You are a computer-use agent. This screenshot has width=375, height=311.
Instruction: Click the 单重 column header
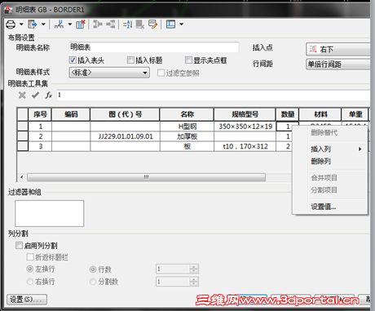(355, 114)
